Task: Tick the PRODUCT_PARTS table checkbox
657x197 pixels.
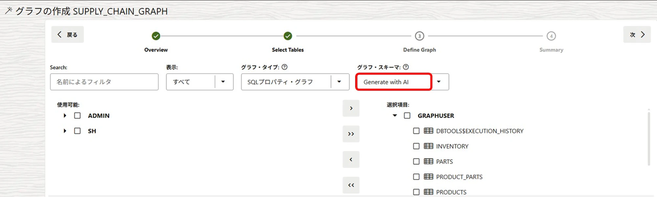Action: (416, 177)
